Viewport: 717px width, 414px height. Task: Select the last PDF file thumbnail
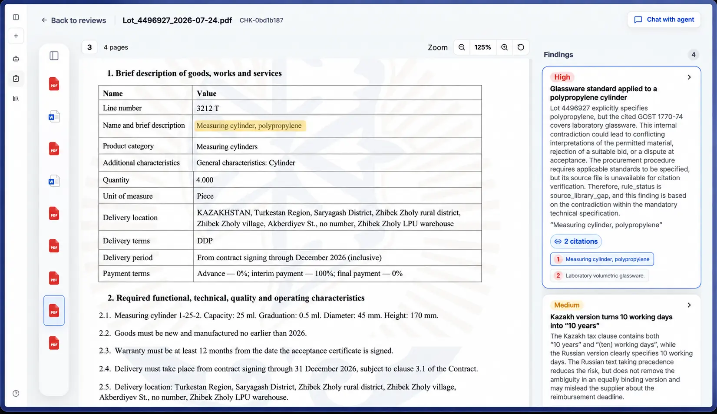(x=54, y=343)
